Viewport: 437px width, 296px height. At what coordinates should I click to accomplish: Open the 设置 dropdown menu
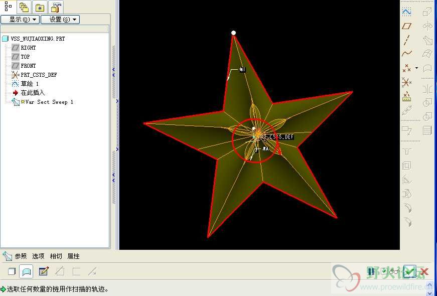coord(60,20)
